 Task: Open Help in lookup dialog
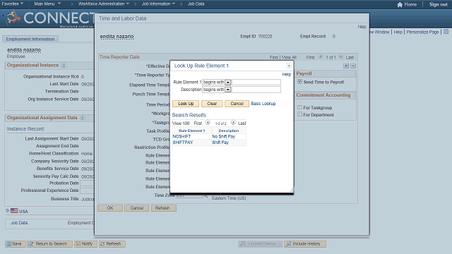pyautogui.click(x=286, y=74)
